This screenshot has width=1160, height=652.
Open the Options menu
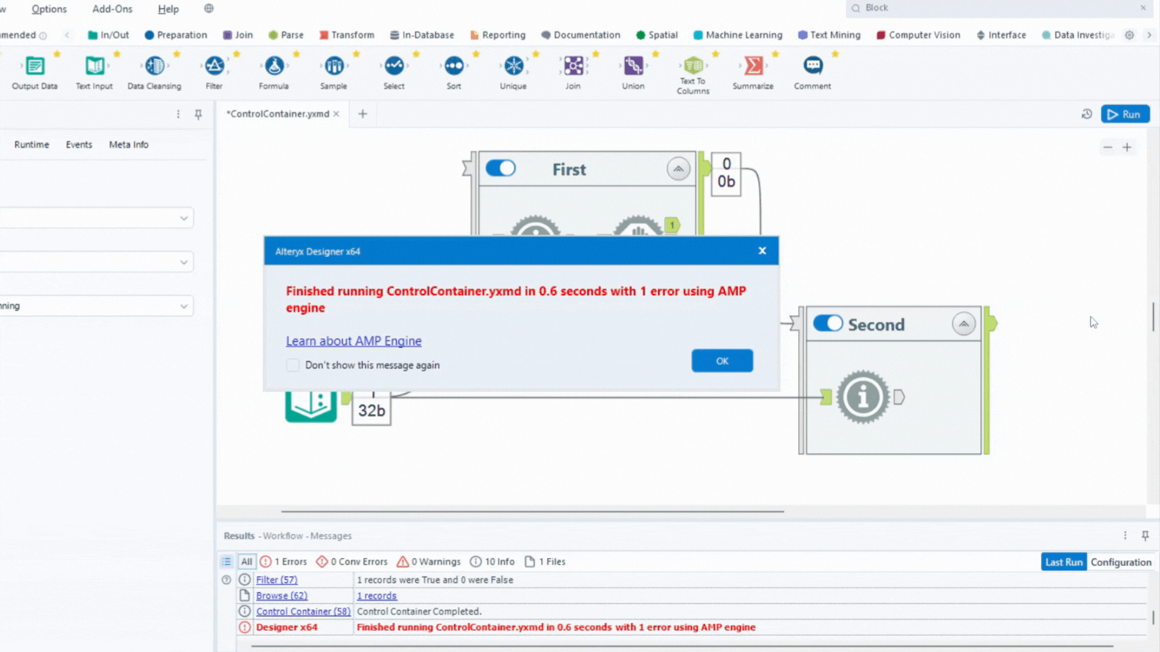tap(48, 9)
